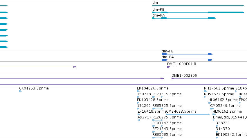The height and width of the screenshot is (139, 247).
Task: Select the GM24623.5prime EST label
Action: coord(181,111)
